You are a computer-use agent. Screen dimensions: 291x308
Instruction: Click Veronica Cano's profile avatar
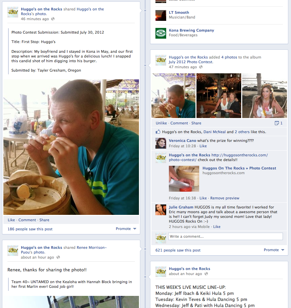click(x=161, y=143)
